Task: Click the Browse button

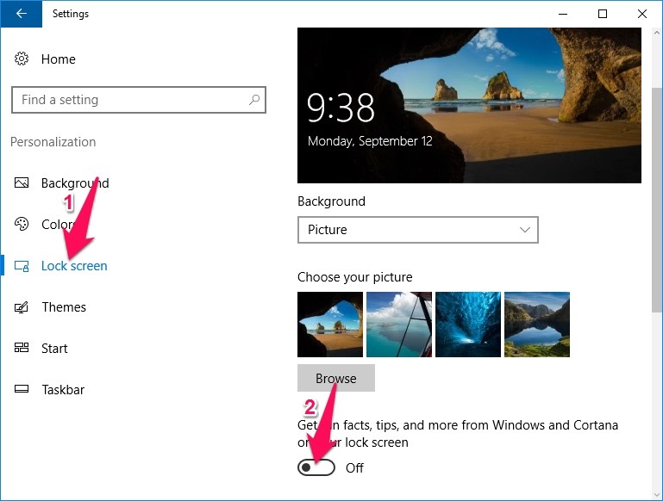Action: [x=335, y=378]
